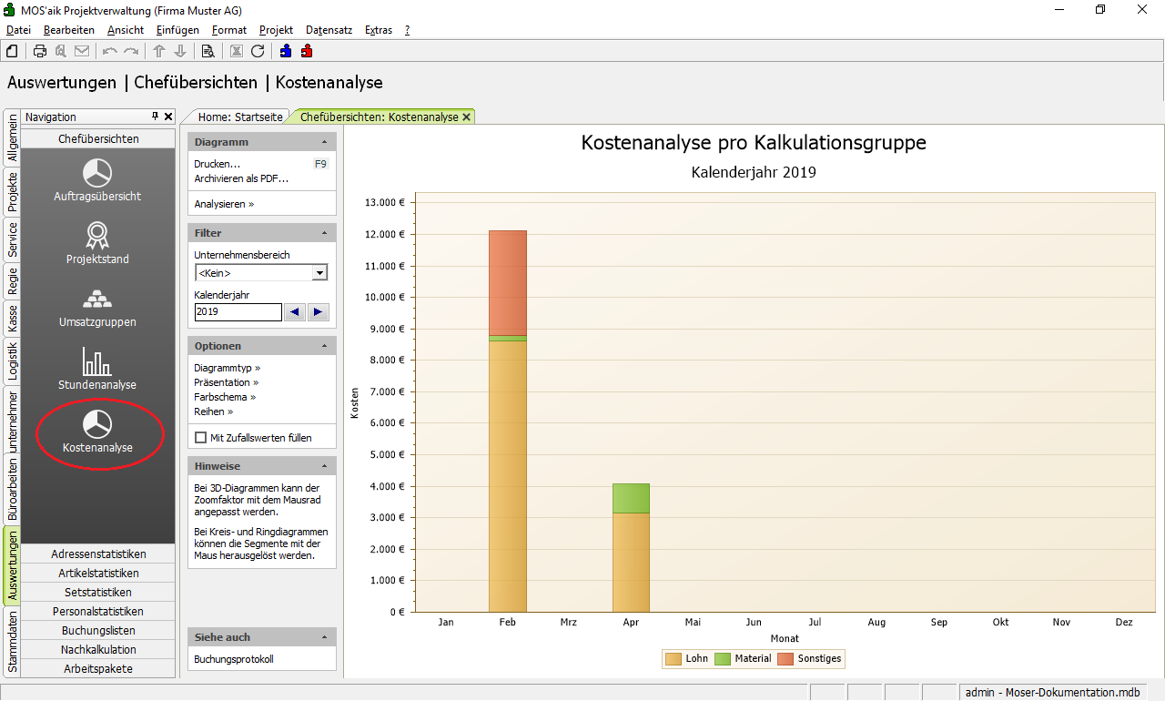Click the Sonstiges legend color swatch
1165x701 pixels.
pyautogui.click(x=785, y=659)
